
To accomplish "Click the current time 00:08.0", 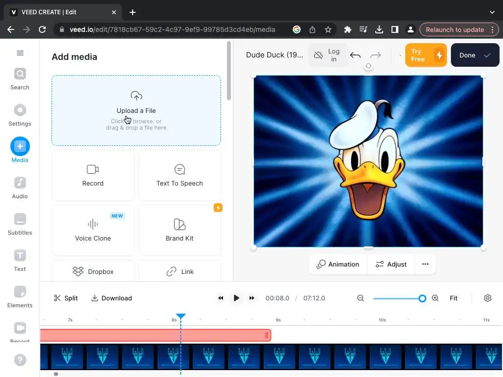I will (x=277, y=298).
